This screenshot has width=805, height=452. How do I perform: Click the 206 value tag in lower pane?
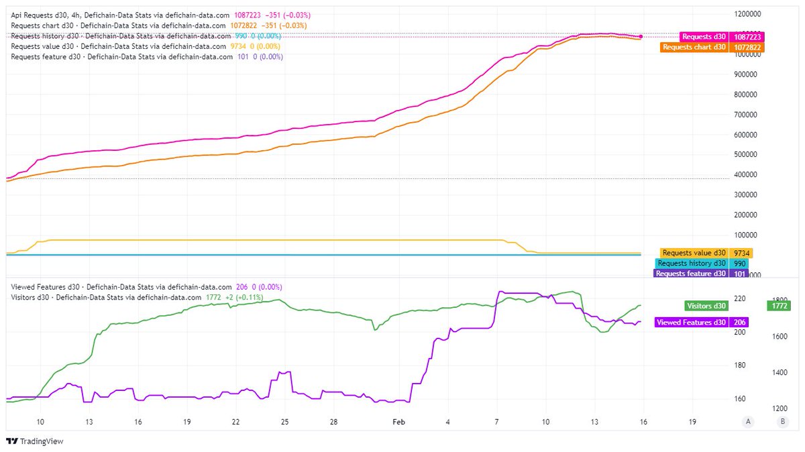[x=740, y=322]
